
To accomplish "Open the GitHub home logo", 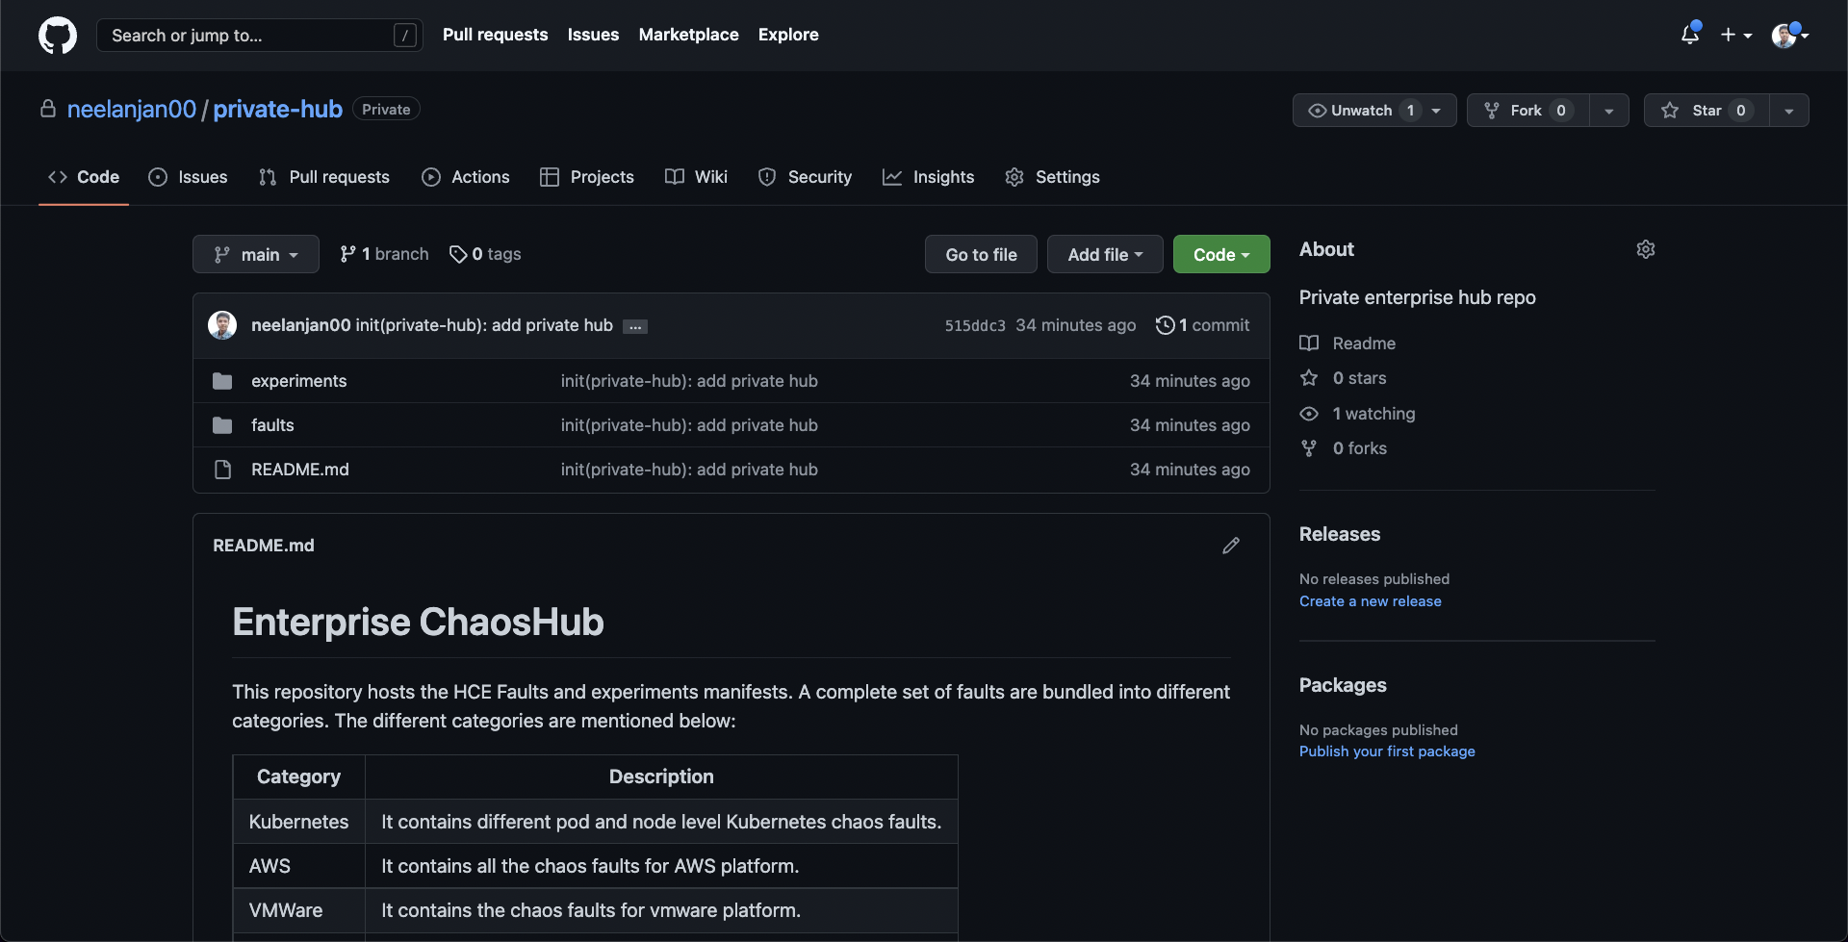I will click(x=58, y=36).
